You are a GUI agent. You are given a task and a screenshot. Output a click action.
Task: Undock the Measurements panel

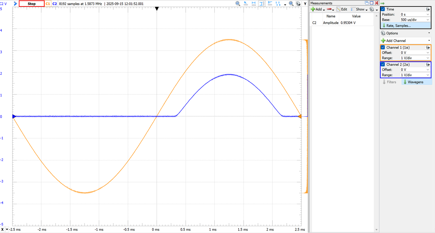367,3
